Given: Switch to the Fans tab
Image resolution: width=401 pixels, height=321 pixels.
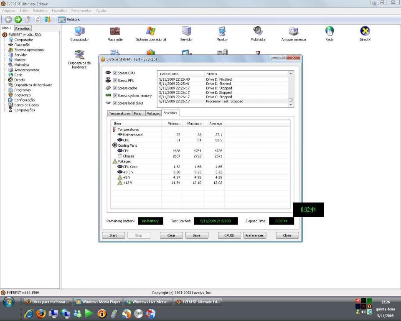Looking at the screenshot, I should (x=137, y=113).
